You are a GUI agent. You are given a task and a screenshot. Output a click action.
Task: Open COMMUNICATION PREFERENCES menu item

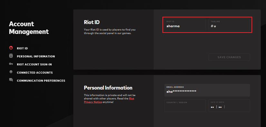coord(41,81)
